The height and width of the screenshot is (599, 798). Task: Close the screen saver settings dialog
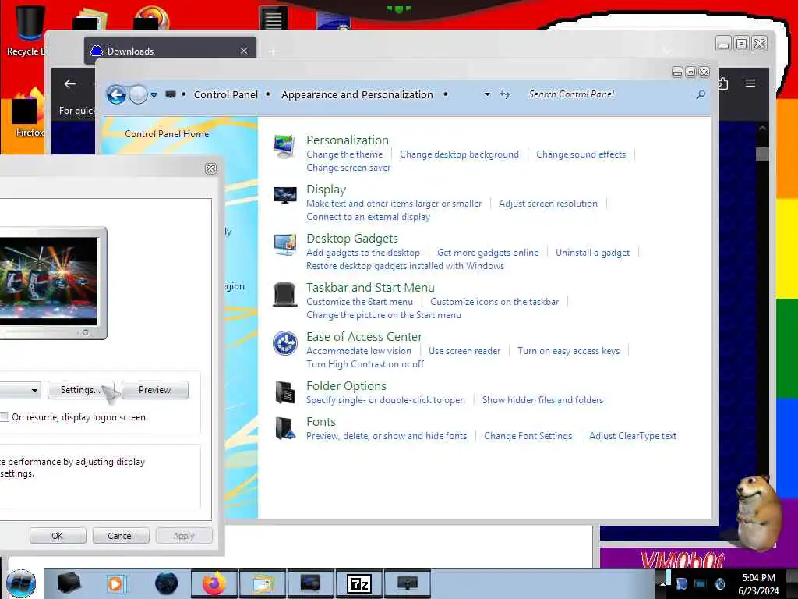210,168
